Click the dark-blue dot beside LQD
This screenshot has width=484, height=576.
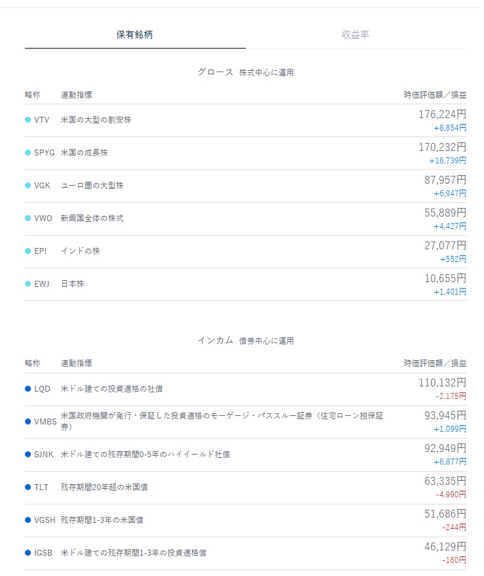coord(28,388)
